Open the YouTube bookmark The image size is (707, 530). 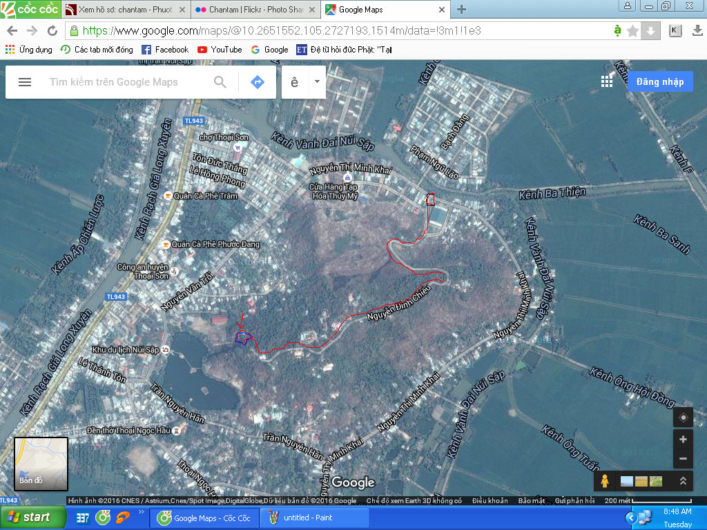[220, 50]
